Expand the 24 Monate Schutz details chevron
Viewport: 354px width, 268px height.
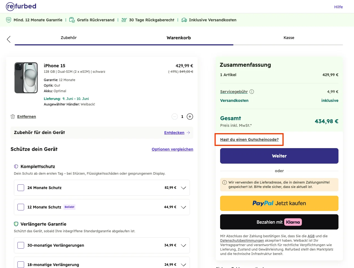pos(184,188)
